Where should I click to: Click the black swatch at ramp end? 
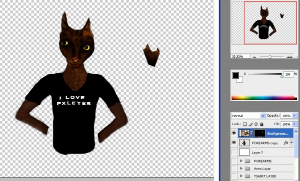(x=296, y=99)
